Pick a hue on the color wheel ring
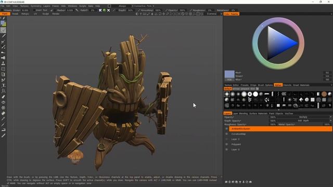This screenshot has height=187, width=333. tap(278, 20)
